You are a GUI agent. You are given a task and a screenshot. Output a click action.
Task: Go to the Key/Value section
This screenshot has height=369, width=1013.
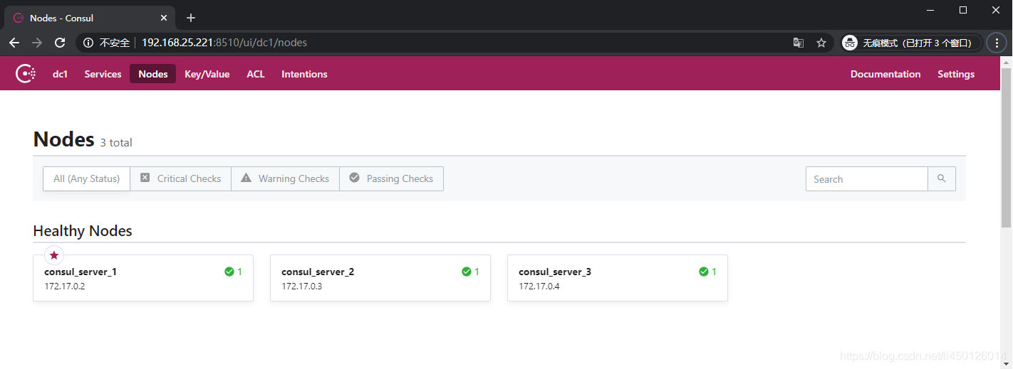(x=207, y=74)
